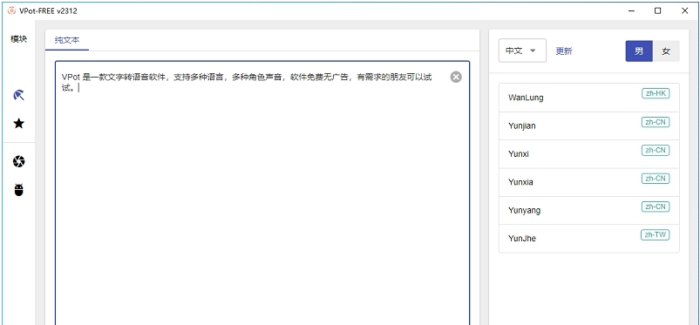Click the zh-CN tag on Yunyang row
The image size is (700, 325).
tap(656, 207)
